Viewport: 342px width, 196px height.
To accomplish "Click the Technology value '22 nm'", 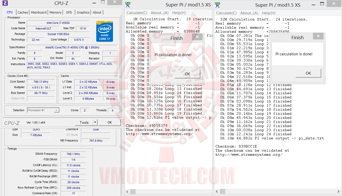I will (36, 40).
